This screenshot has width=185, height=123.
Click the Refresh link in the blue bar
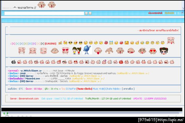pyautogui.click(x=170, y=13)
